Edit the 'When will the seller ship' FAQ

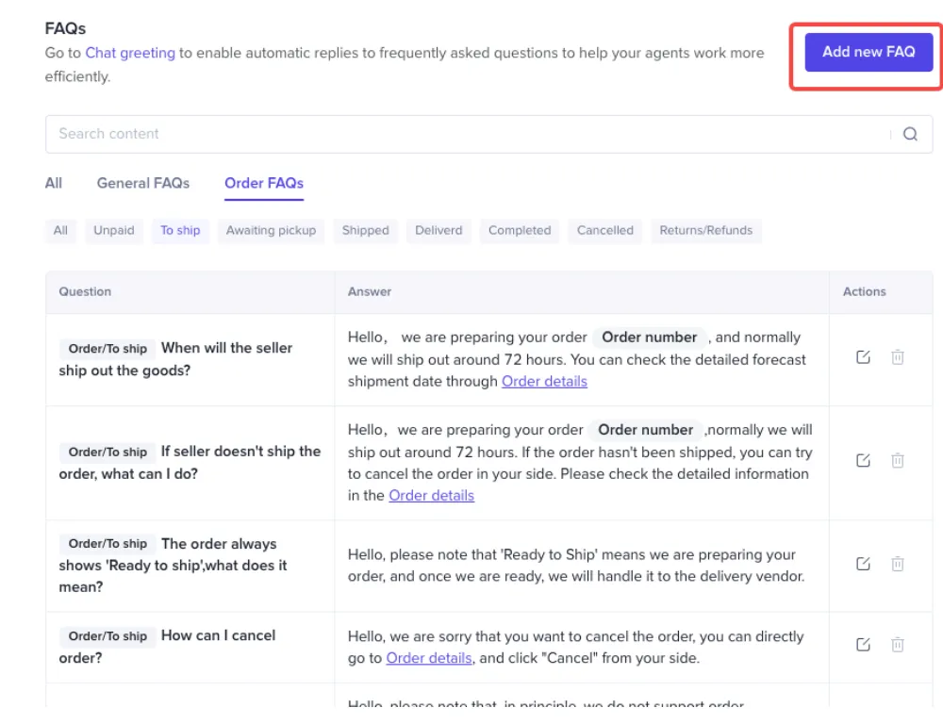(x=863, y=357)
